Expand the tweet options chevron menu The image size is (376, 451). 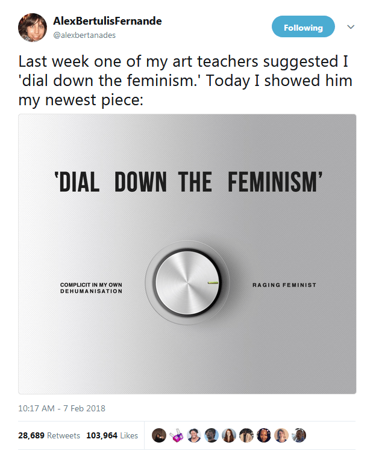tap(351, 27)
